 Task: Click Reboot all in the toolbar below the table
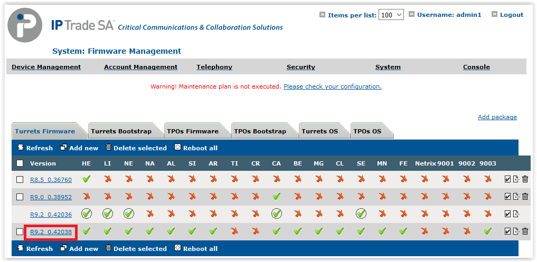pyautogui.click(x=196, y=249)
